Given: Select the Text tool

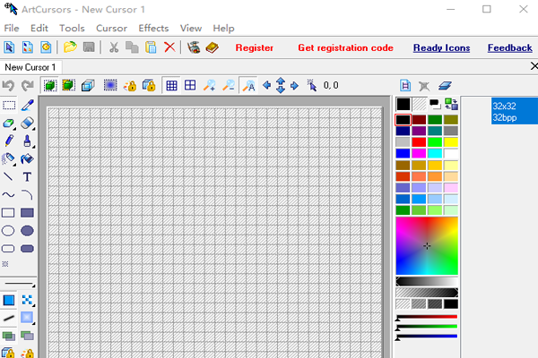Looking at the screenshot, I should [x=28, y=177].
